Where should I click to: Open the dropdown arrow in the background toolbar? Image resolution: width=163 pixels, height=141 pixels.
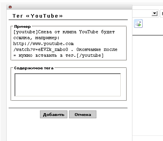click(154, 13)
